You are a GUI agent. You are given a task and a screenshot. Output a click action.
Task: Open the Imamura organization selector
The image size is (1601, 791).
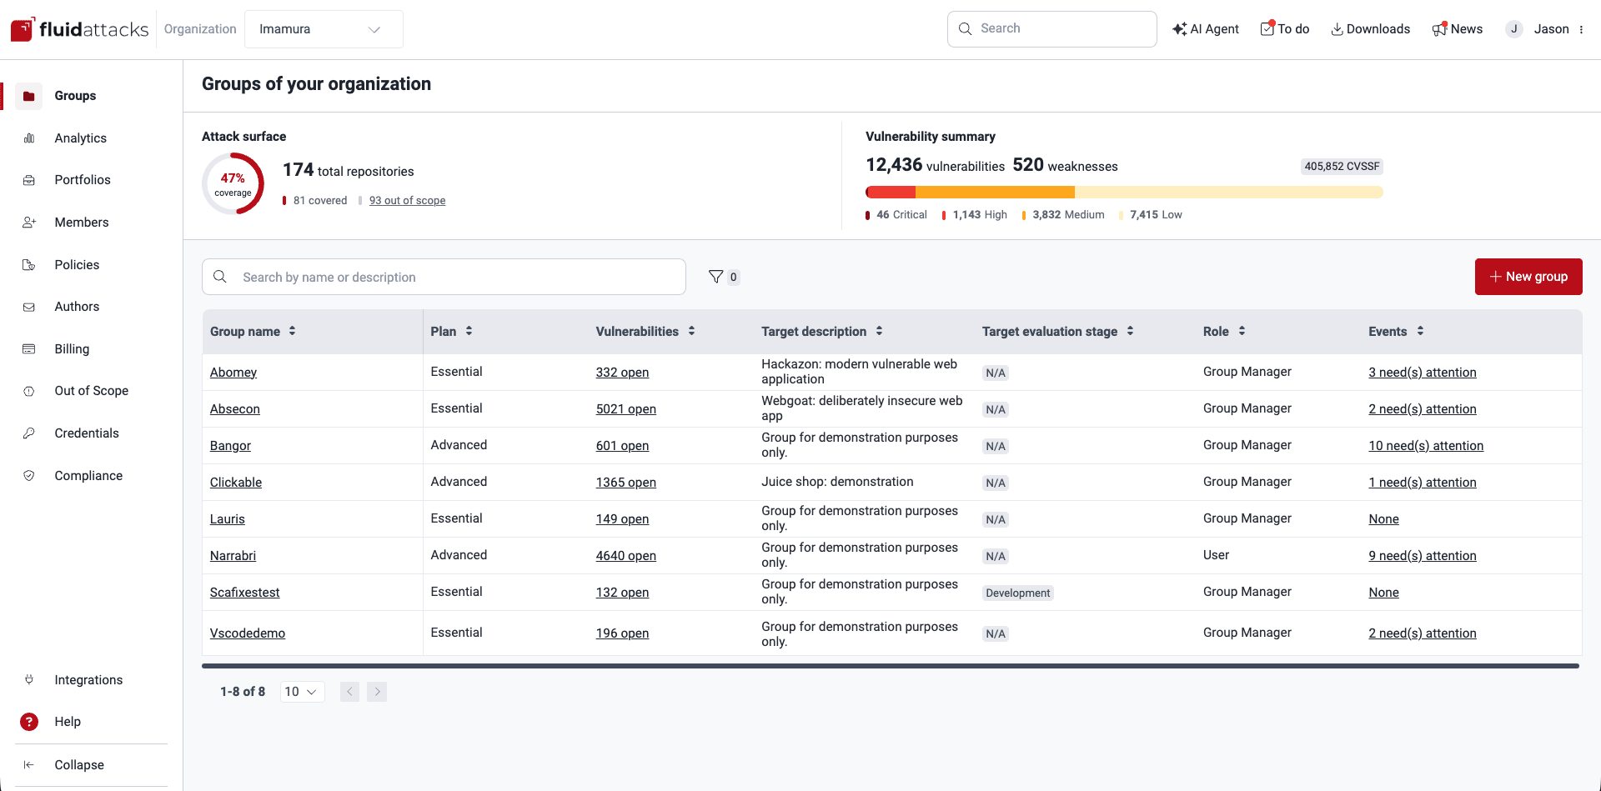(324, 28)
